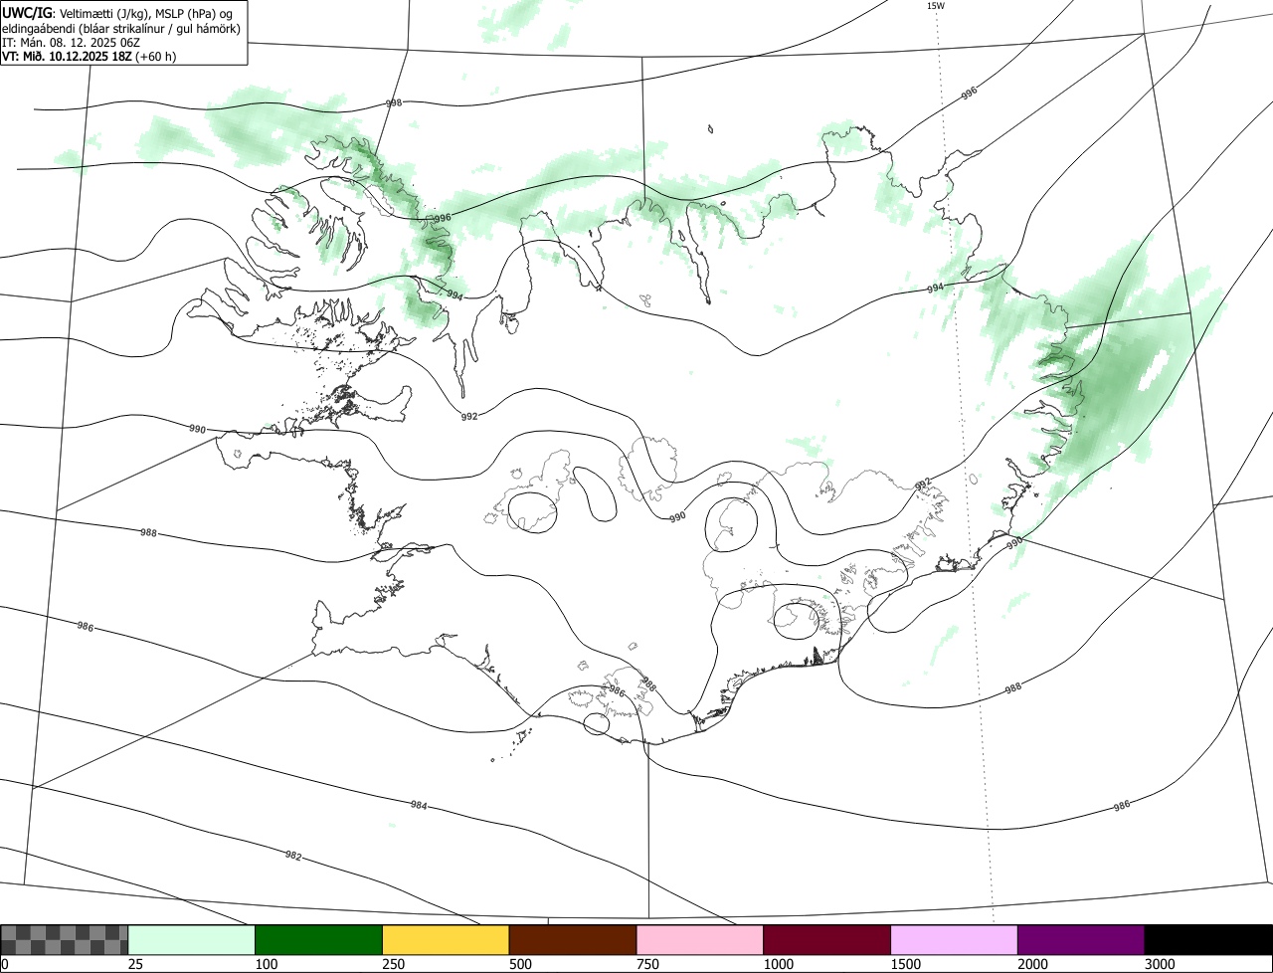Click the legend value label 1500
1273x973 pixels.
pyautogui.click(x=905, y=964)
